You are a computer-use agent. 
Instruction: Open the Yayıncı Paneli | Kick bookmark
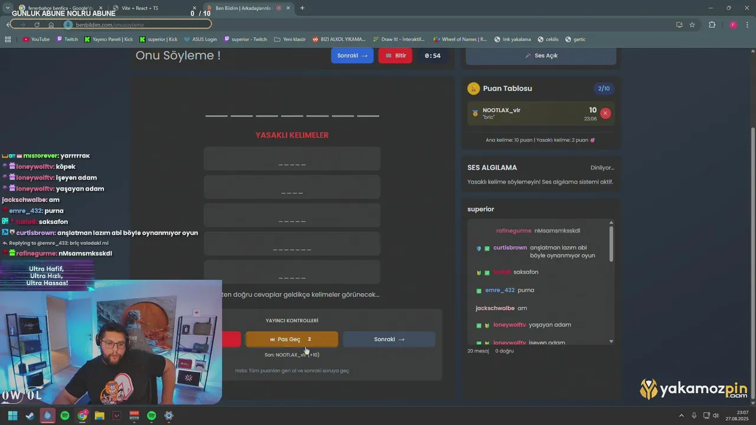click(109, 39)
